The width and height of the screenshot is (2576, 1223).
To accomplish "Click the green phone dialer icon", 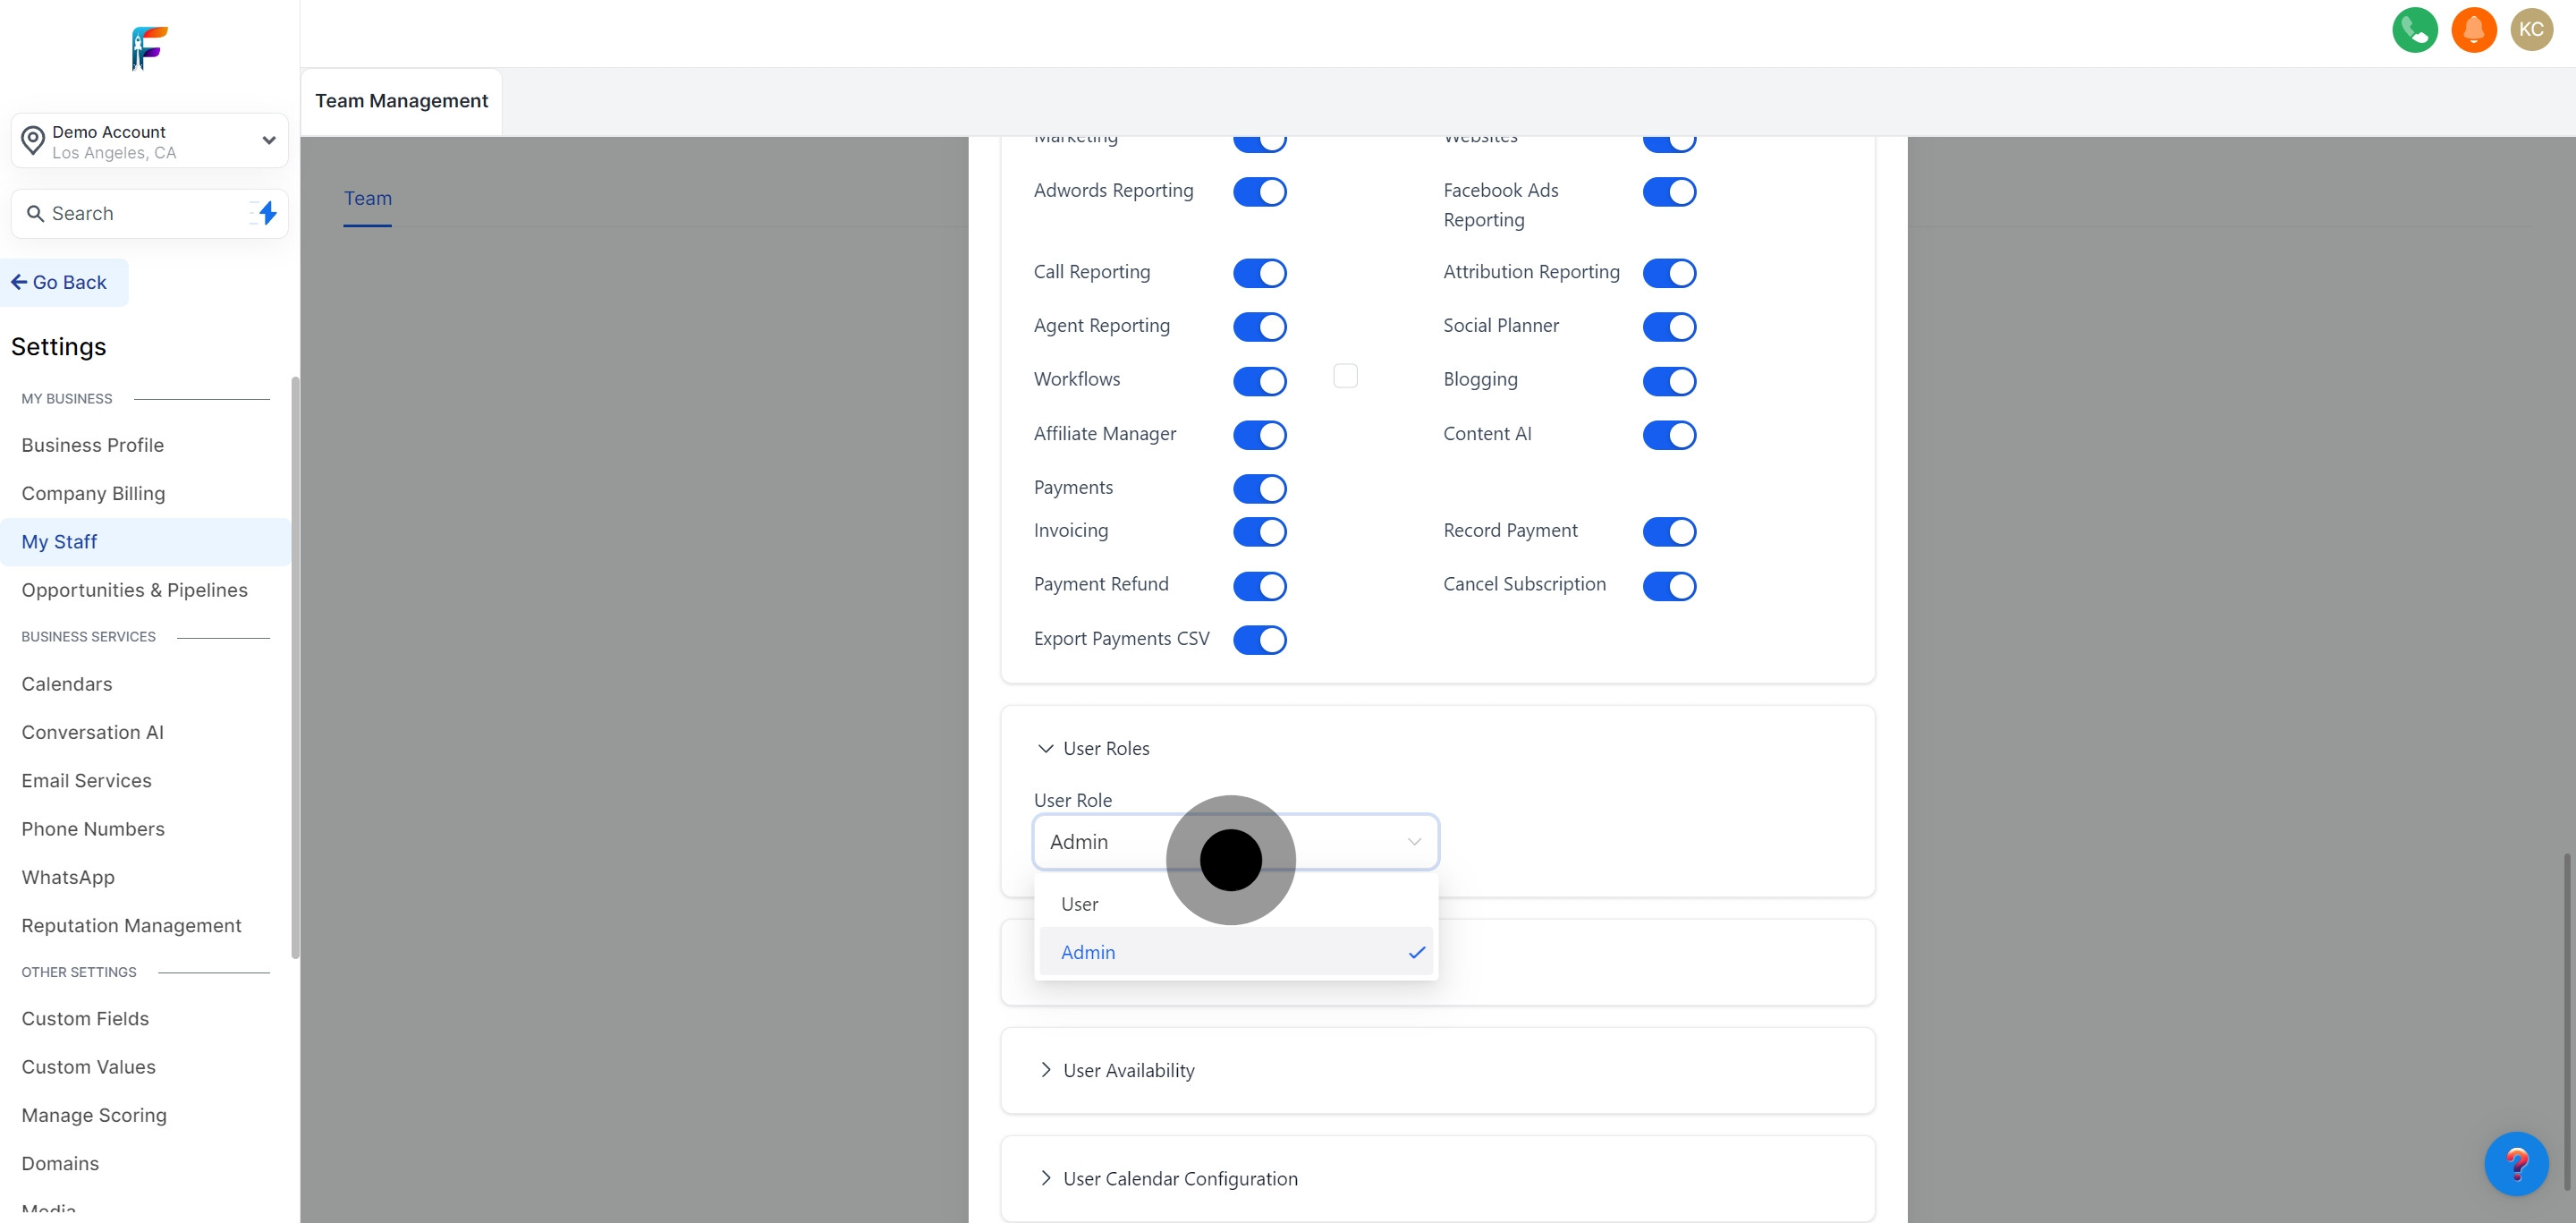I will pos(2414,30).
